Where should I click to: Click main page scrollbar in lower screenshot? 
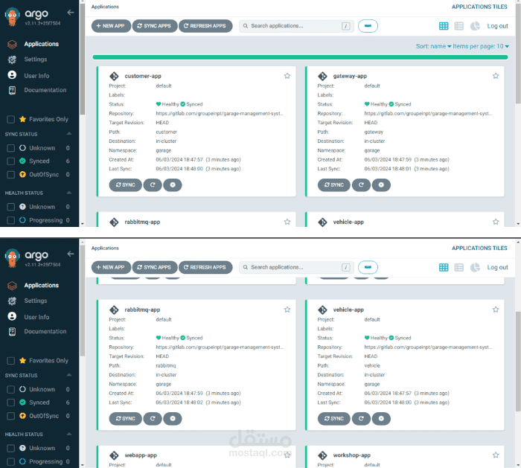click(518, 360)
